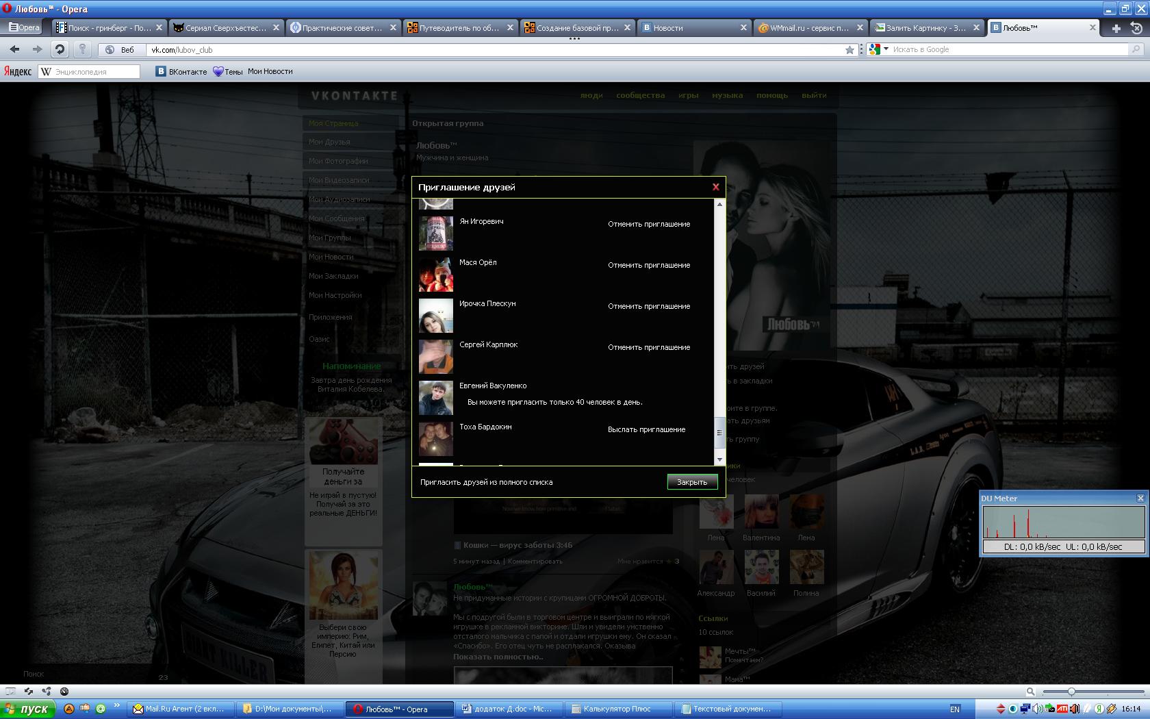This screenshot has width=1150, height=719.
Task: Click the Opera Link sync icon
Action: [29, 691]
